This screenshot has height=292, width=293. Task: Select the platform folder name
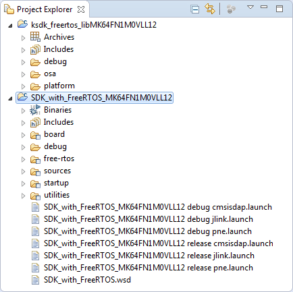pyautogui.click(x=59, y=86)
